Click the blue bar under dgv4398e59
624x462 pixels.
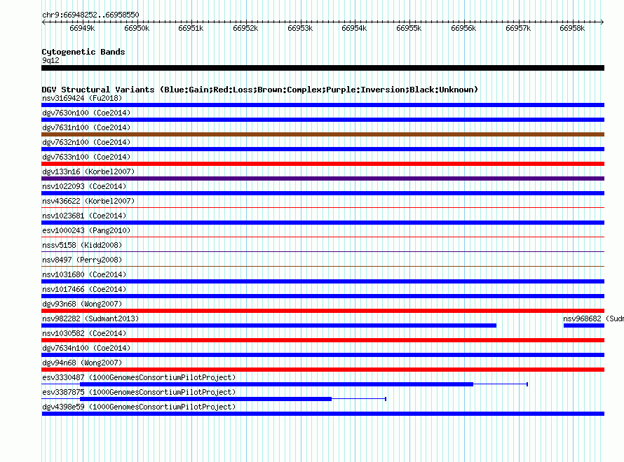[x=323, y=414]
